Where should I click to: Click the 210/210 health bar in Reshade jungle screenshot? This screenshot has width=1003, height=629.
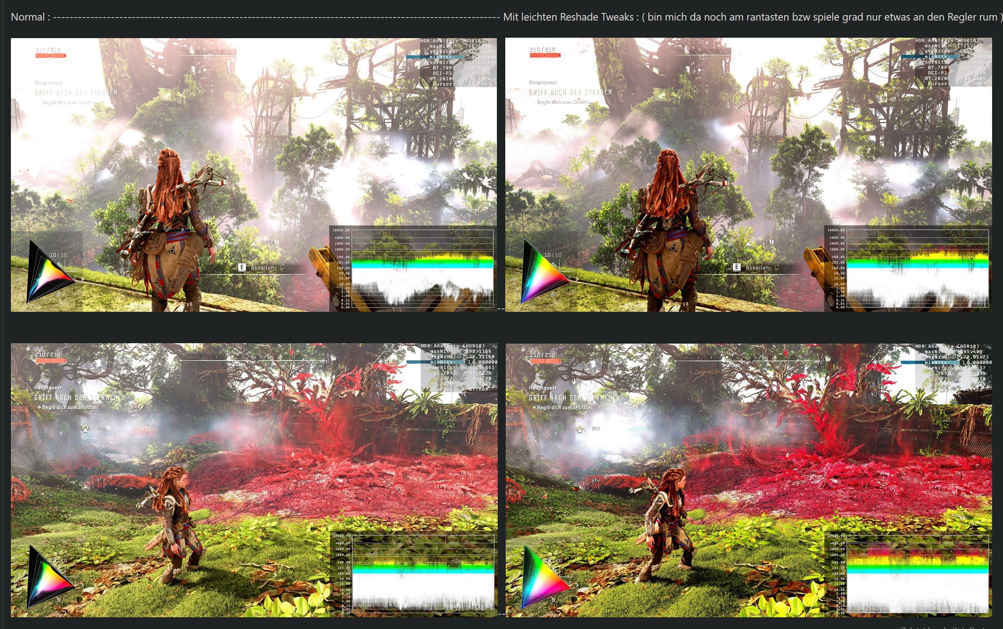click(x=545, y=52)
